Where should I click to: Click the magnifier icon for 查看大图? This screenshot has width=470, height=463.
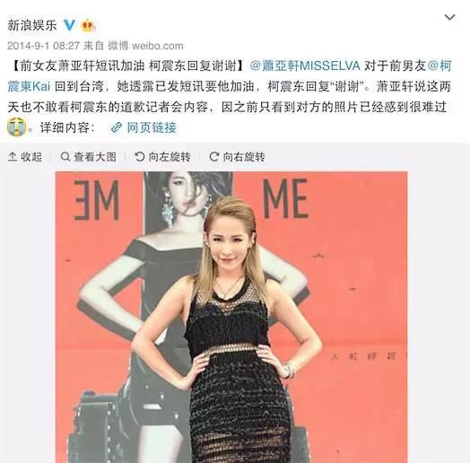[65, 157]
